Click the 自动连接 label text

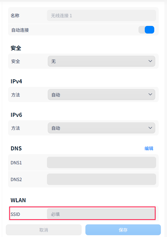coord(20,30)
